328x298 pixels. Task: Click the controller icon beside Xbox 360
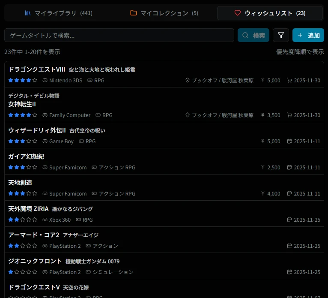click(x=45, y=220)
